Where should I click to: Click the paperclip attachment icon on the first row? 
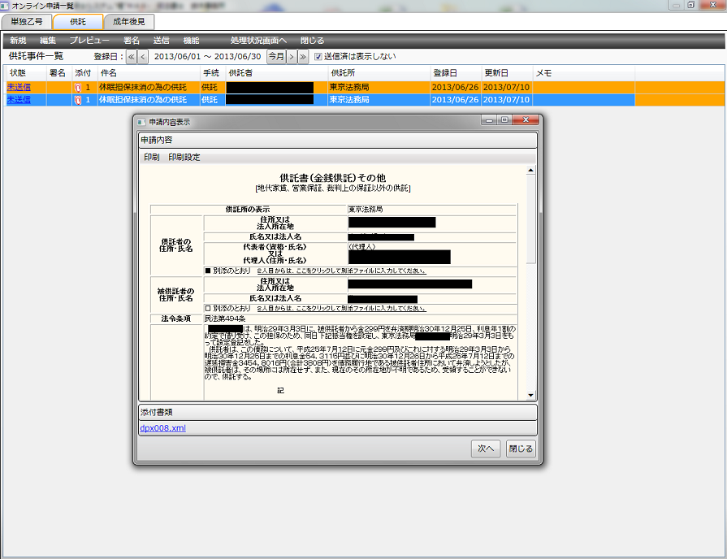pyautogui.click(x=79, y=87)
